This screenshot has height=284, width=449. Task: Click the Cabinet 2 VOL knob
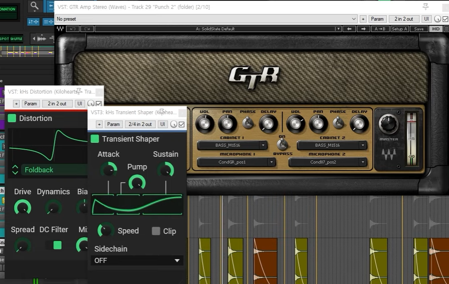[x=295, y=123]
